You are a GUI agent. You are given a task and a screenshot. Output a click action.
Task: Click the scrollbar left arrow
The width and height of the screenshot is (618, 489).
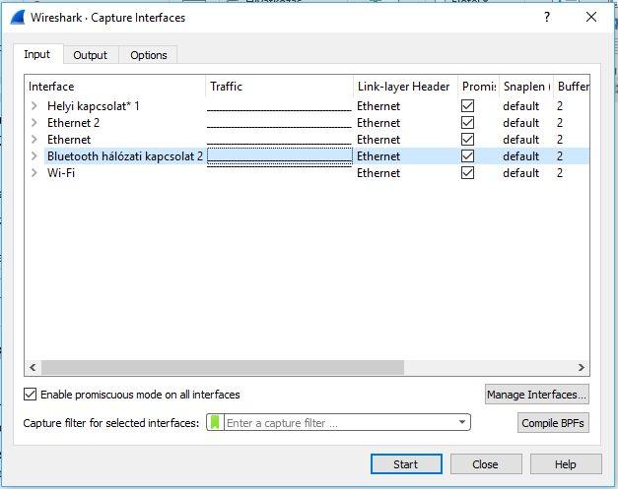click(33, 367)
